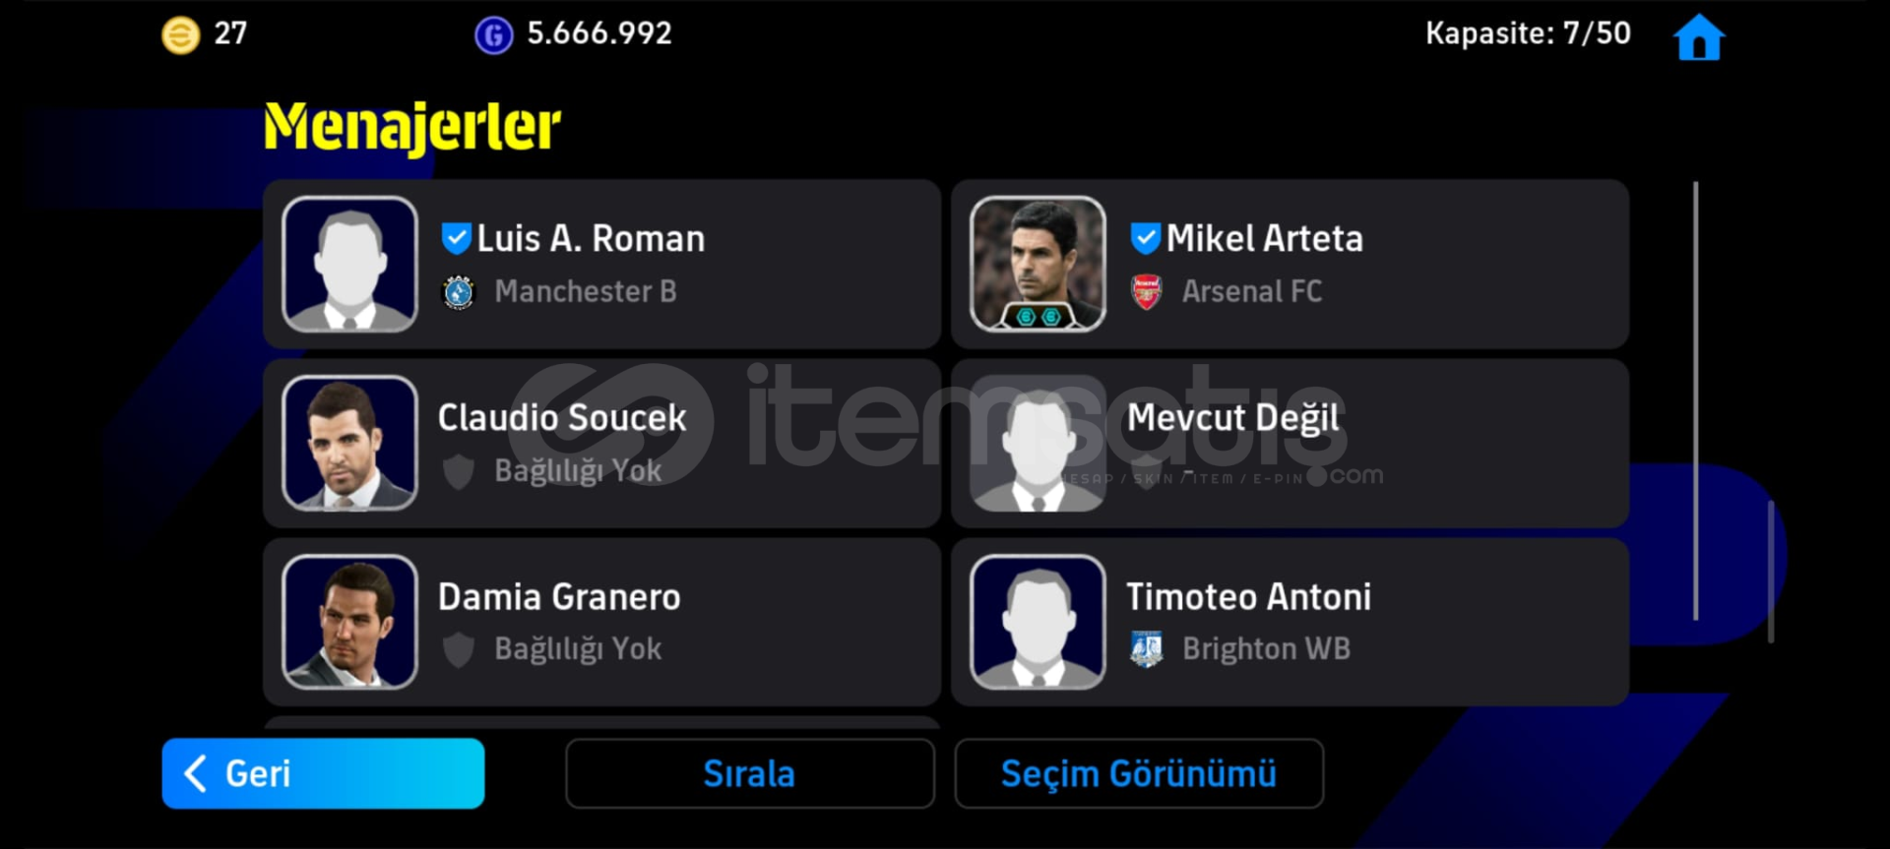This screenshot has height=849, width=1890.
Task: Select the Manchester B club badge
Action: pyautogui.click(x=458, y=292)
